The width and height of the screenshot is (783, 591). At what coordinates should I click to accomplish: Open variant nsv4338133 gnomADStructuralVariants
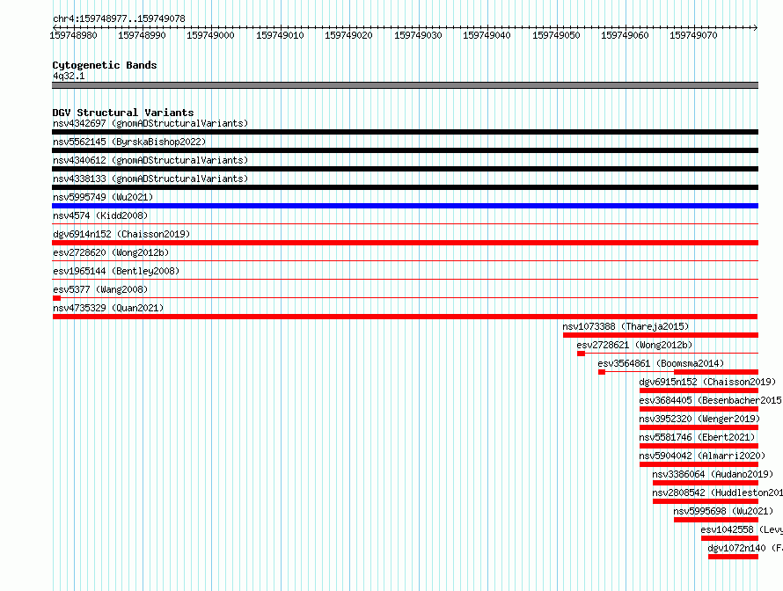150,179
